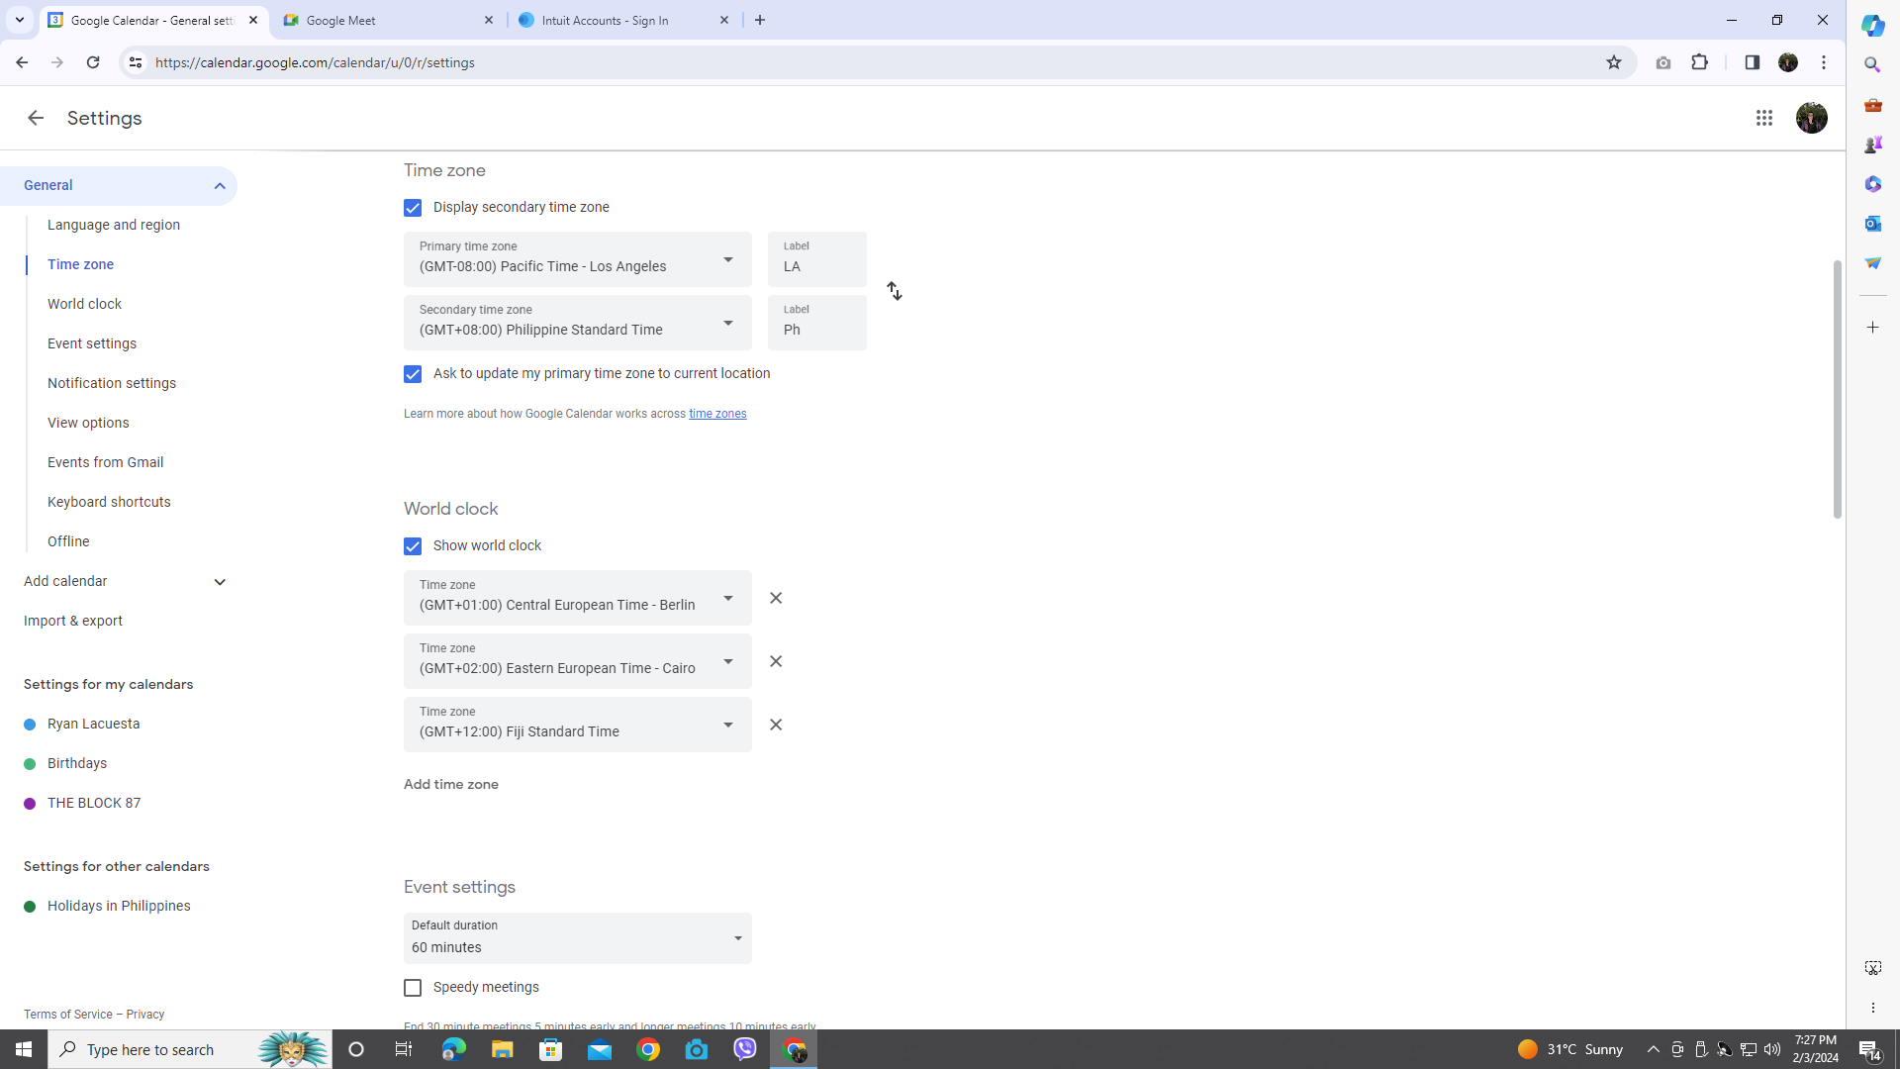Open the Google account profile picture
Screen dimensions: 1900x1069
pos(1811,118)
